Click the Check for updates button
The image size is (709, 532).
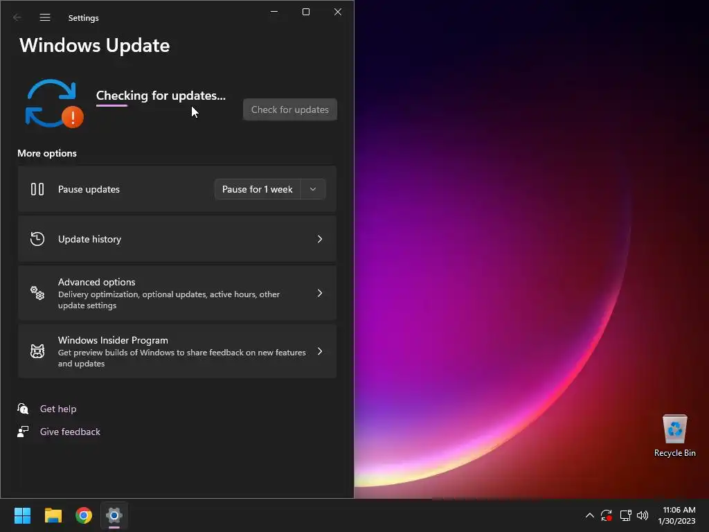(290, 109)
